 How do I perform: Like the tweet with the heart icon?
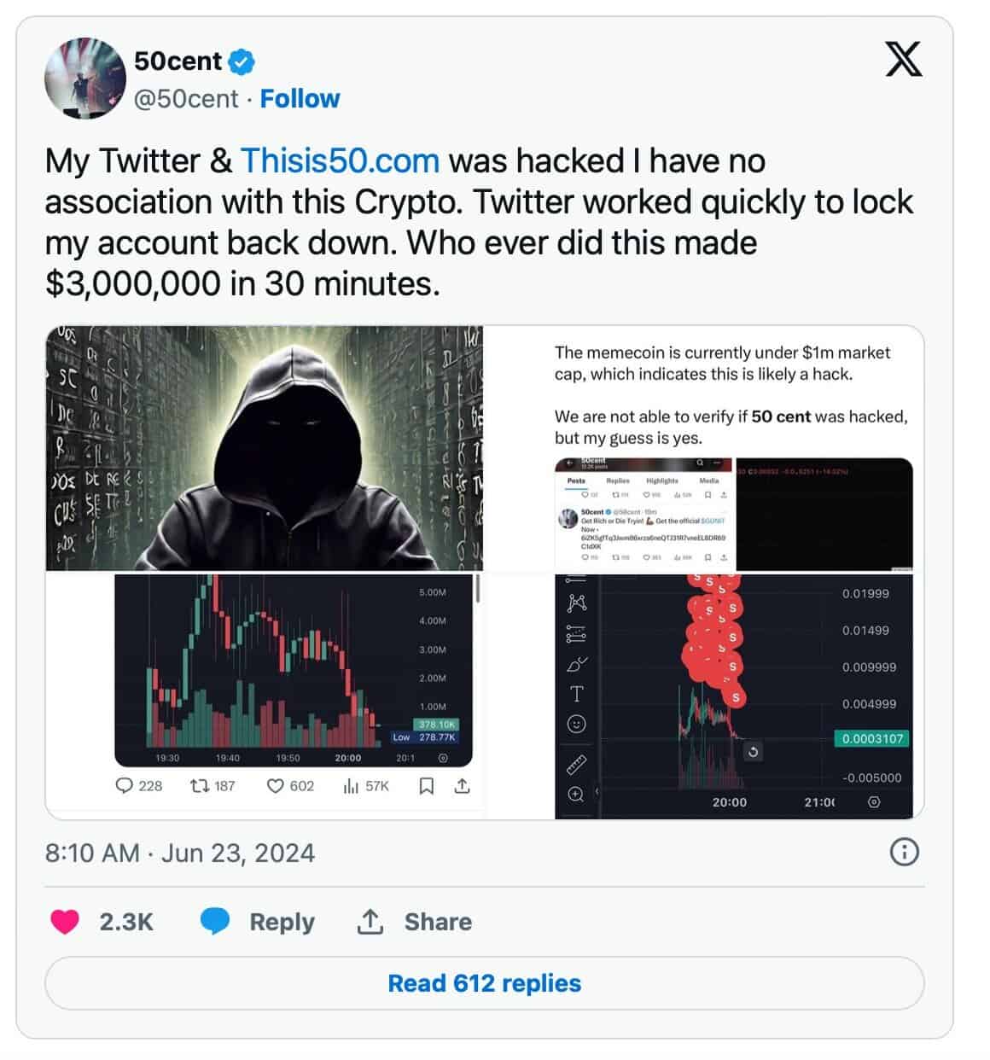click(66, 922)
